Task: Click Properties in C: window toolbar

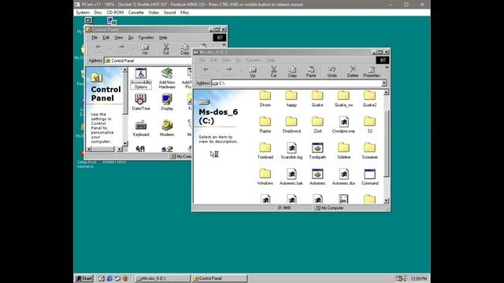Action: click(372, 72)
